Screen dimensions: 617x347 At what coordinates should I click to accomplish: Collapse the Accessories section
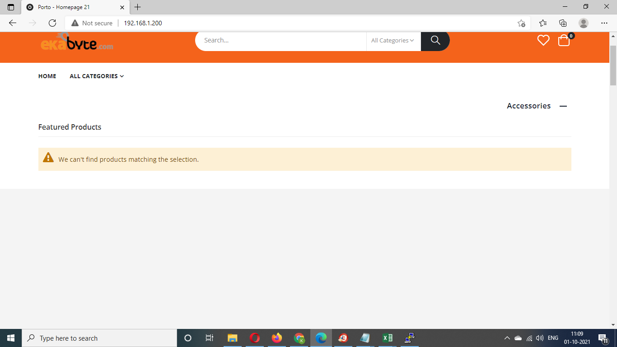tap(563, 106)
